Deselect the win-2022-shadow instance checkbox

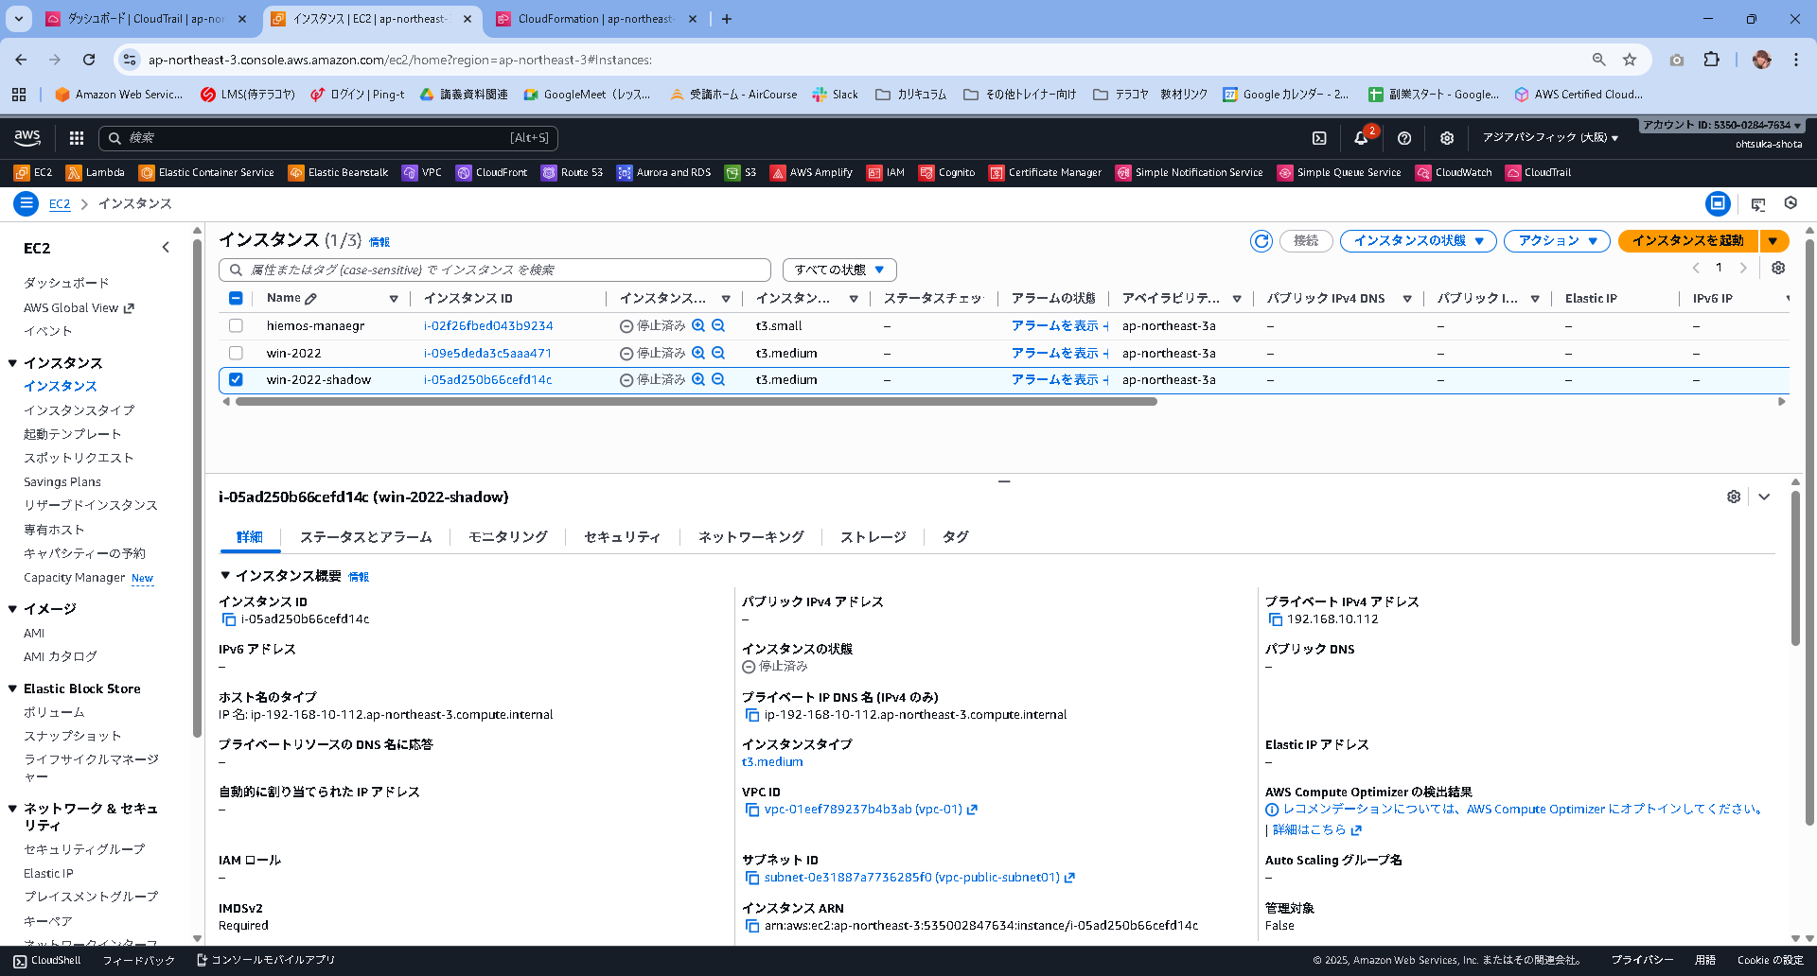[x=236, y=379]
